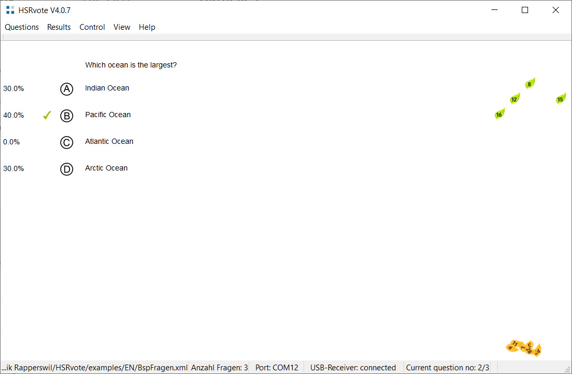Select circled option A for Indian Ocean
The image size is (572, 374).
(x=66, y=89)
